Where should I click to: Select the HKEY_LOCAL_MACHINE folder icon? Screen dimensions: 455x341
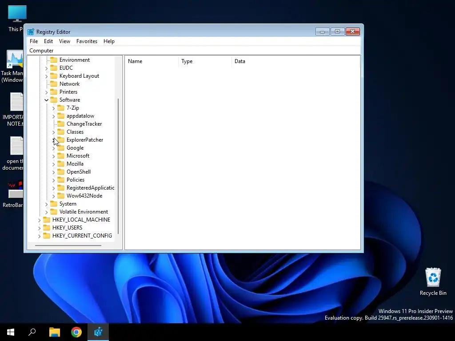(x=47, y=219)
